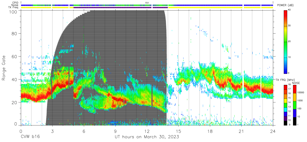The width and height of the screenshot is (307, 142).
Task: Click the 100 tick on Range Gate axis
Action: [13, 12]
